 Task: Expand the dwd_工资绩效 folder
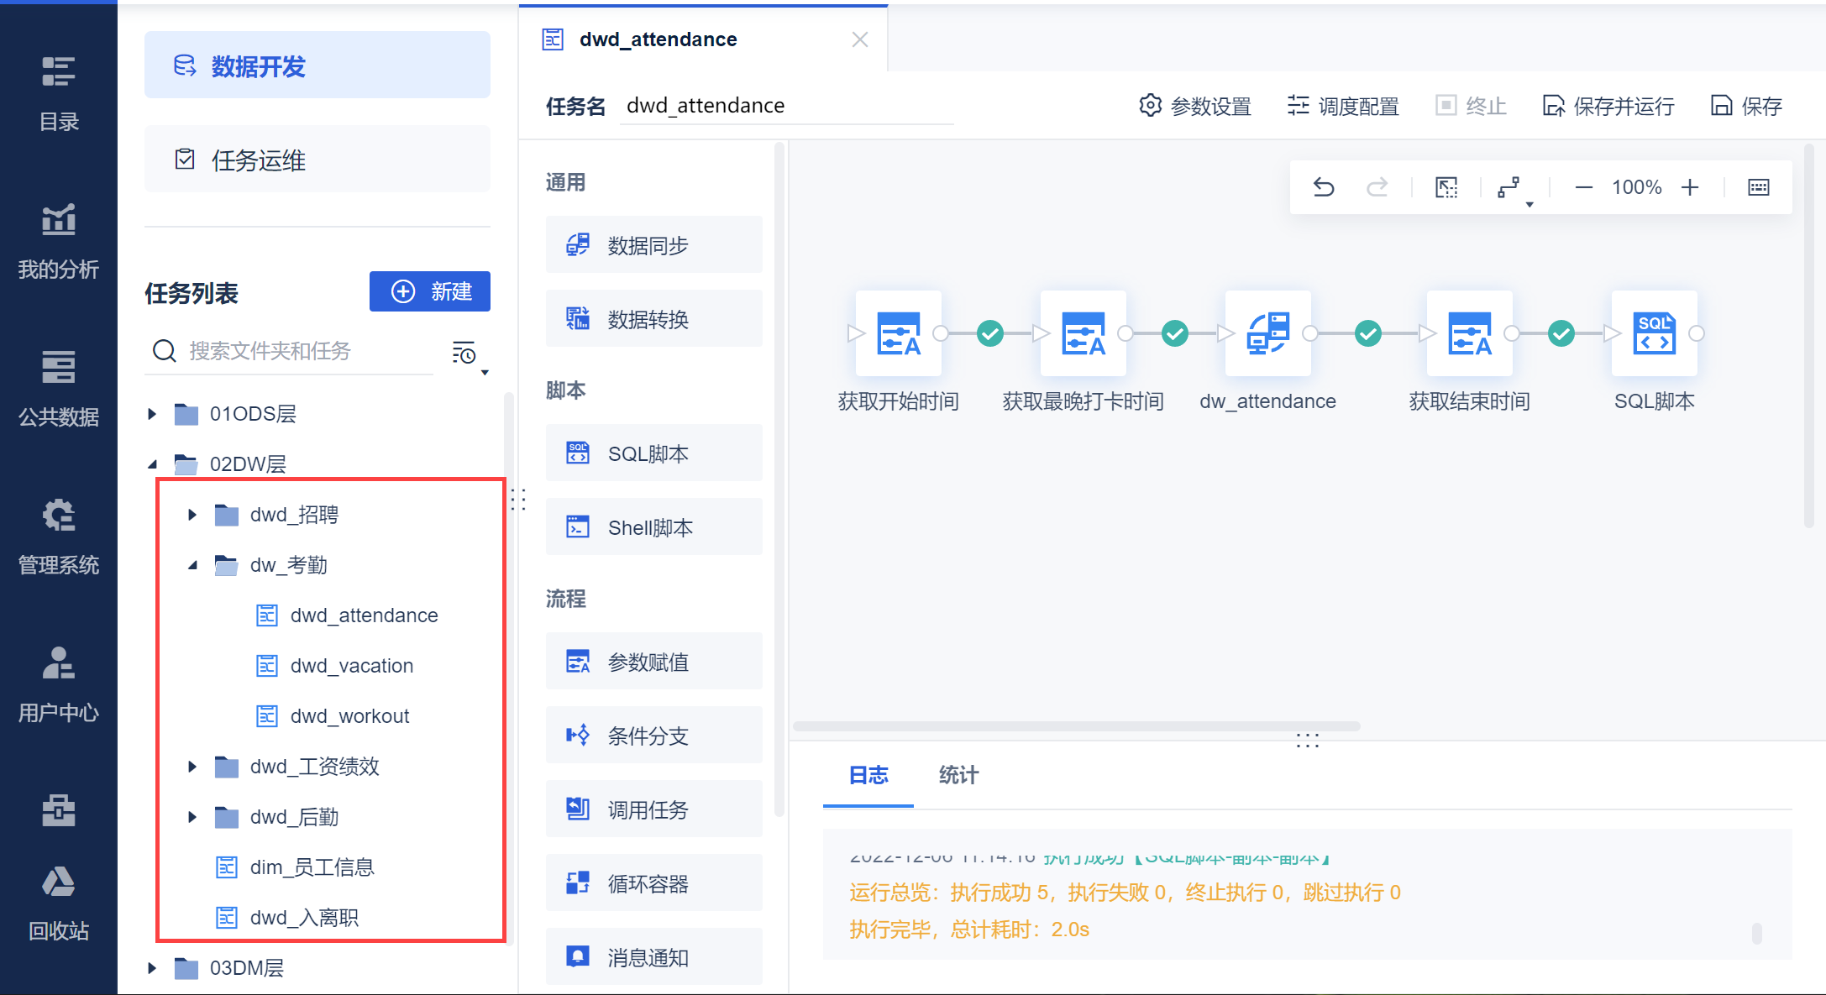point(192,767)
